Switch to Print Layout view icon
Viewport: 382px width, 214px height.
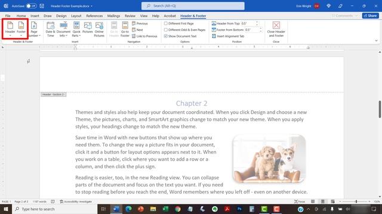tap(323, 202)
